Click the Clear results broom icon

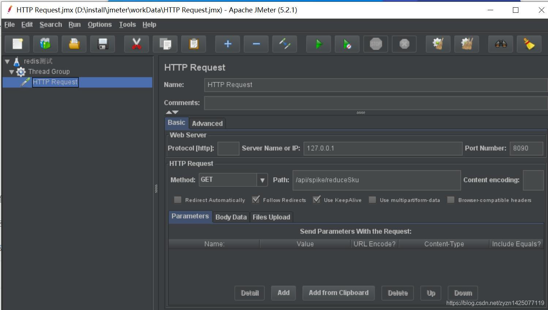click(438, 44)
